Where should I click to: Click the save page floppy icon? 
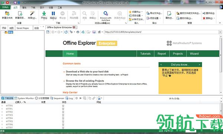pos(94,32)
